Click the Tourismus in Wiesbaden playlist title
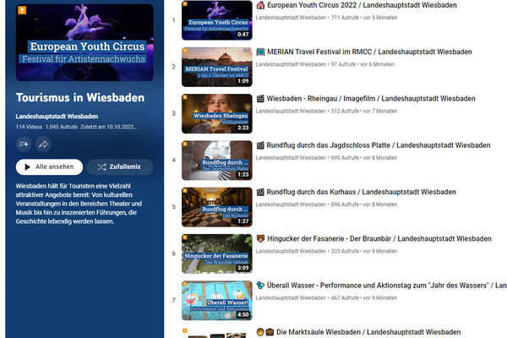 tap(80, 98)
